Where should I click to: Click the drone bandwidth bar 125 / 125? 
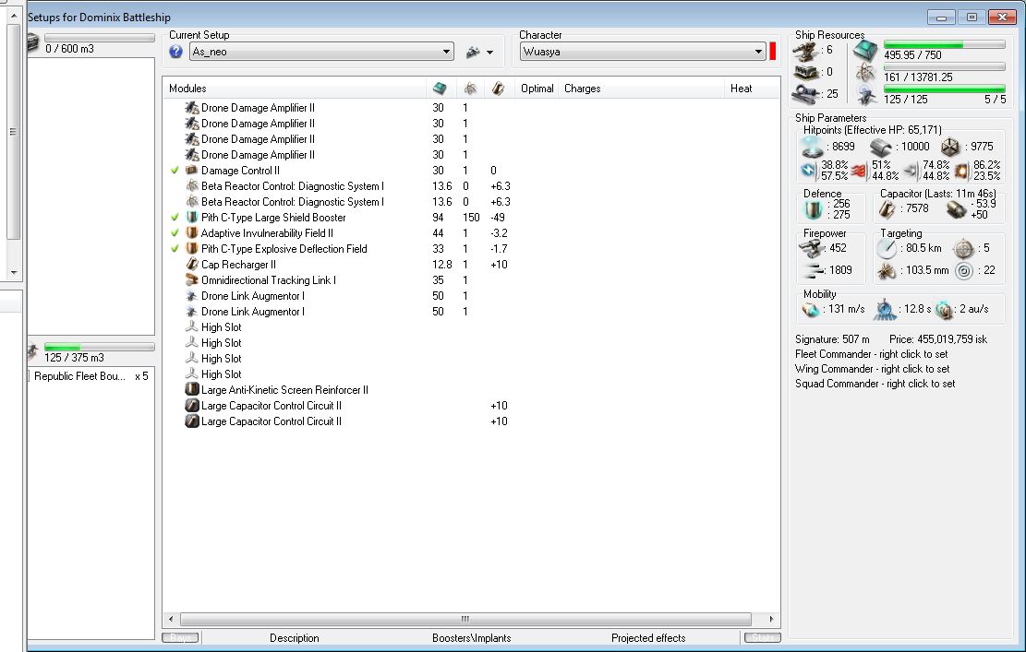[x=944, y=89]
